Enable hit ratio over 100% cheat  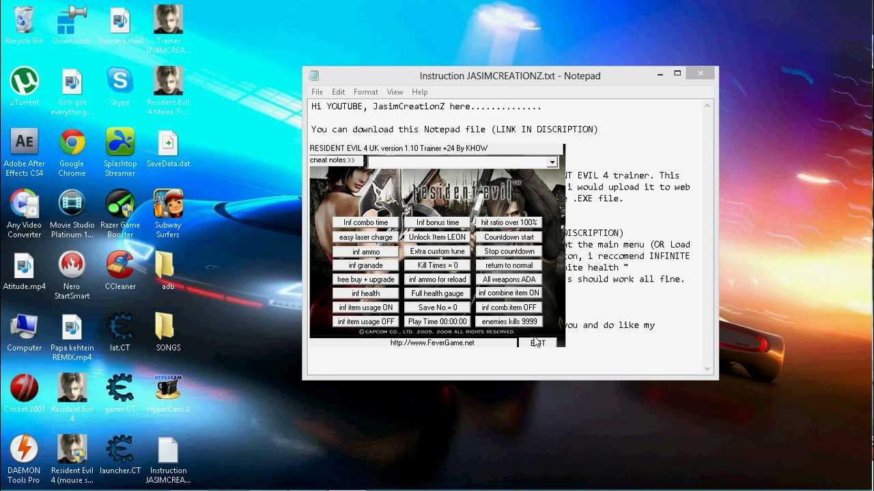point(509,222)
